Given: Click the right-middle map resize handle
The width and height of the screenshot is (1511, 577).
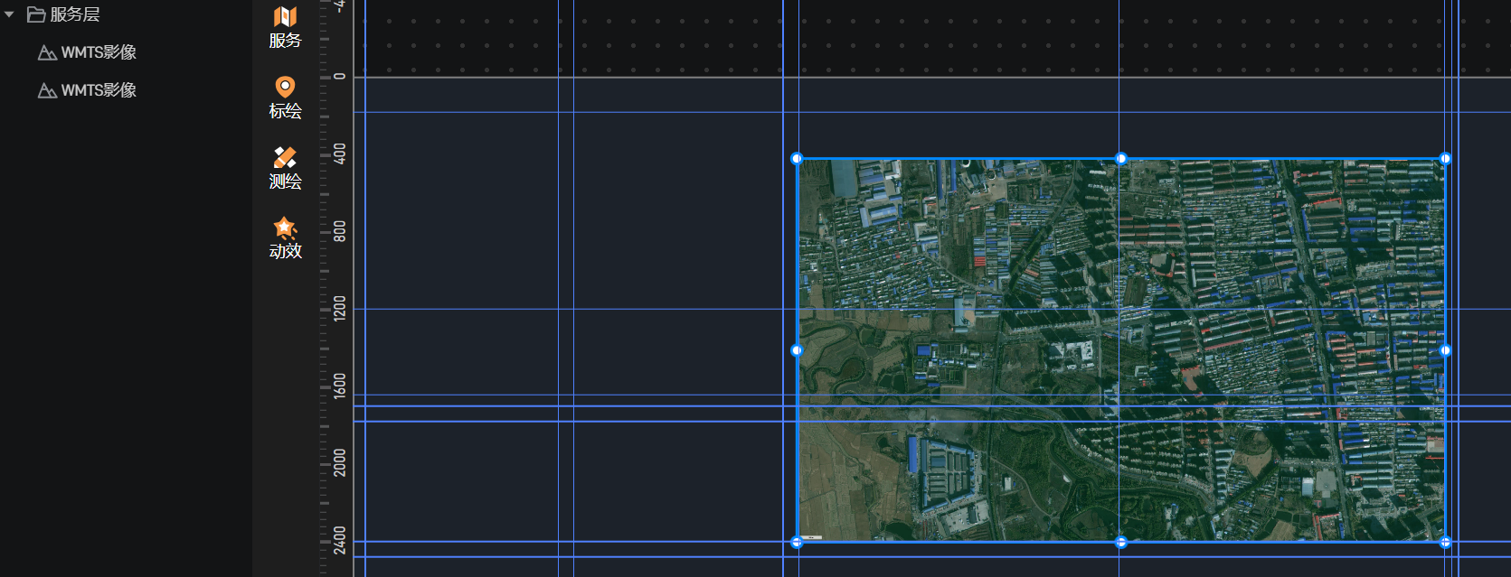Looking at the screenshot, I should (1446, 350).
